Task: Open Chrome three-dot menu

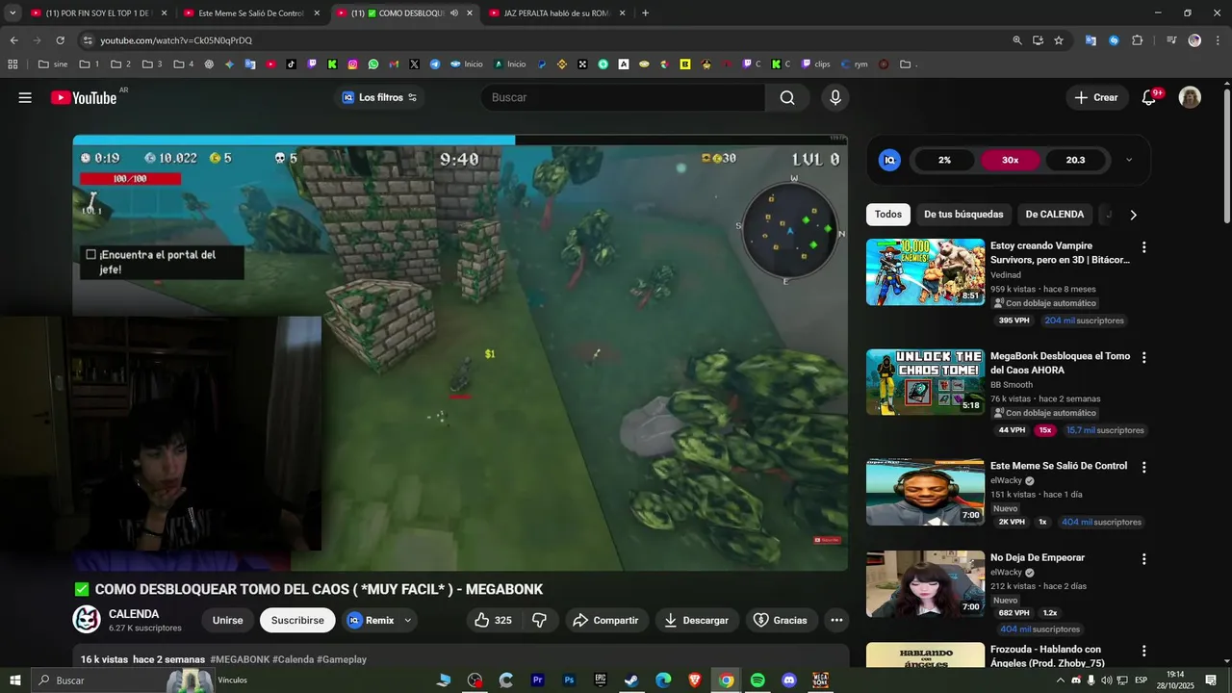Action: pos(1217,40)
